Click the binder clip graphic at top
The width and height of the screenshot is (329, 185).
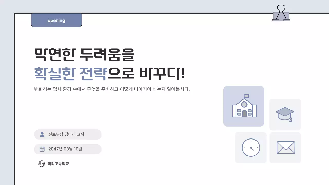click(x=282, y=13)
